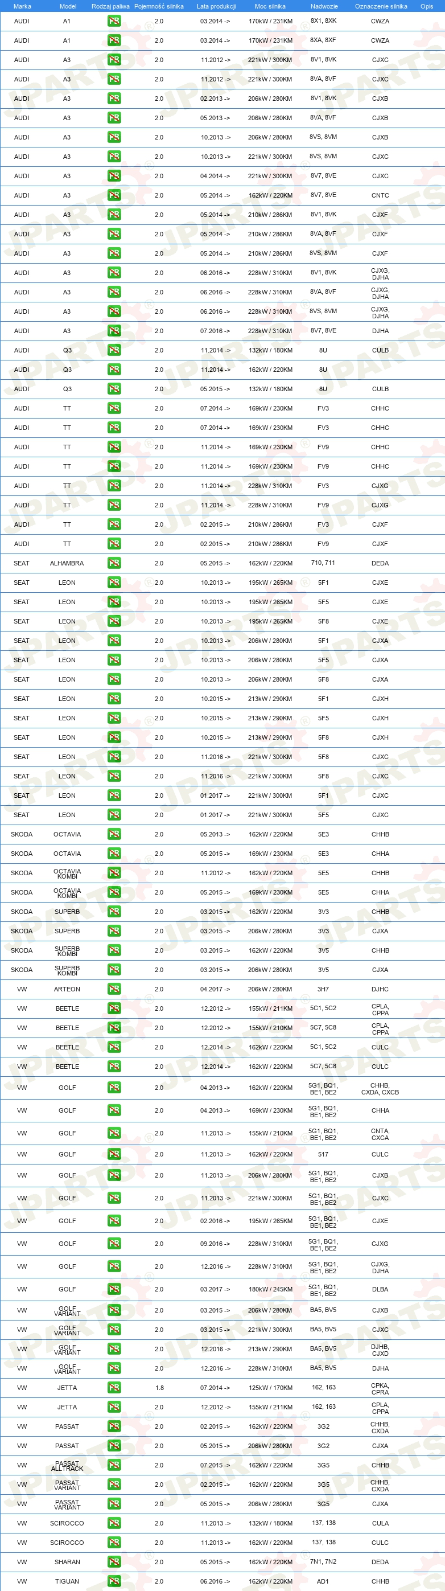Click fuel icon in PASSAT ALLTRACK row
The image size is (445, 1591).
114,1465
